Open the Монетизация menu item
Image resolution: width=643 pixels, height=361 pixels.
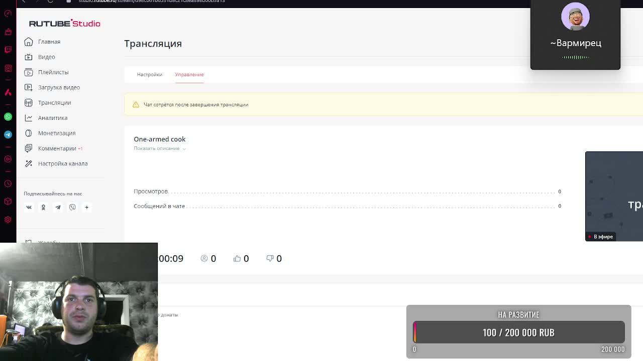[57, 133]
